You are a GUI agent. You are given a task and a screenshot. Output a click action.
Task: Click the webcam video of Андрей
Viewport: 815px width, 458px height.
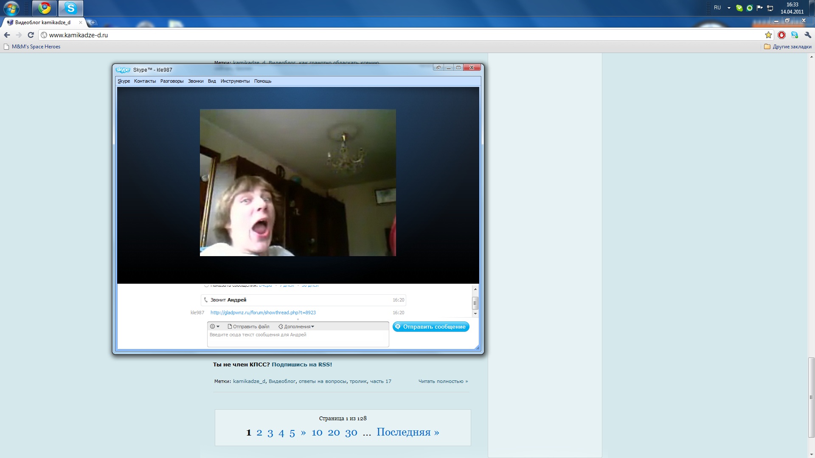pyautogui.click(x=298, y=183)
